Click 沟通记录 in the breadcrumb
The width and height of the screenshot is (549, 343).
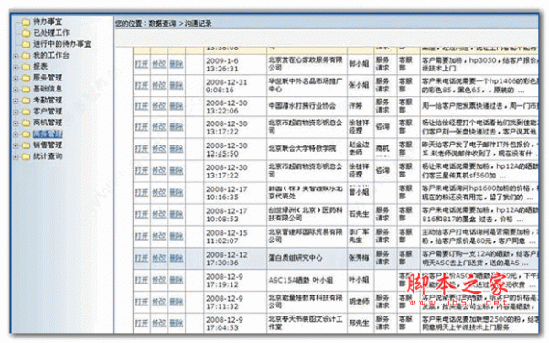(x=199, y=24)
